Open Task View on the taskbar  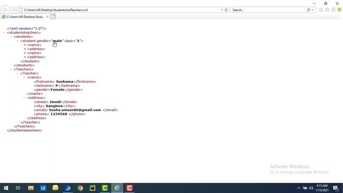tap(18, 188)
